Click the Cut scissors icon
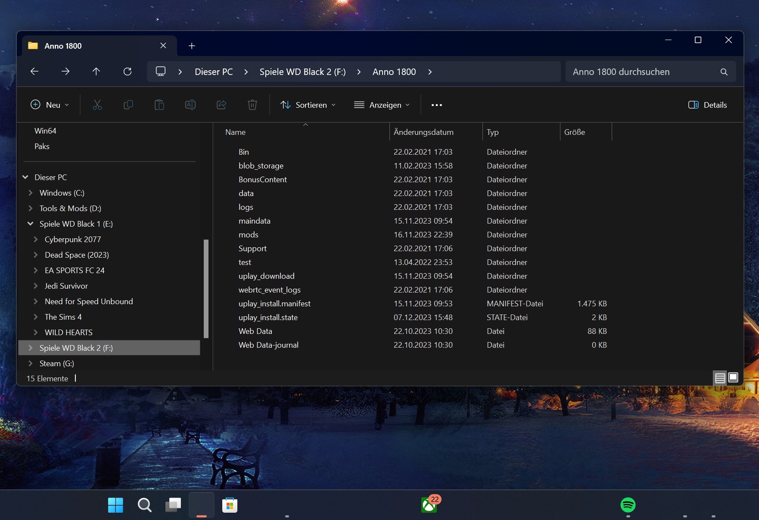The height and width of the screenshot is (520, 759). [x=97, y=105]
